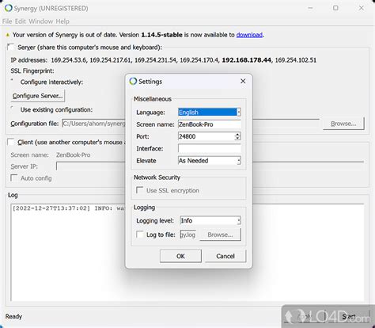
Task: Click the Synergy logo in Settings title
Action: pos(133,82)
